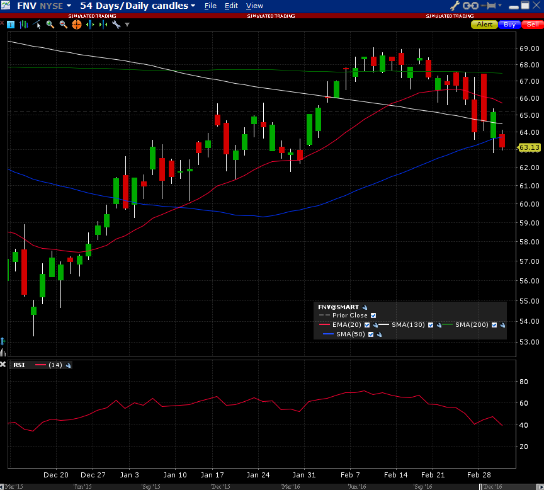The width and height of the screenshot is (544, 490).
Task: Select the bar chart type icon
Action: pos(23,25)
